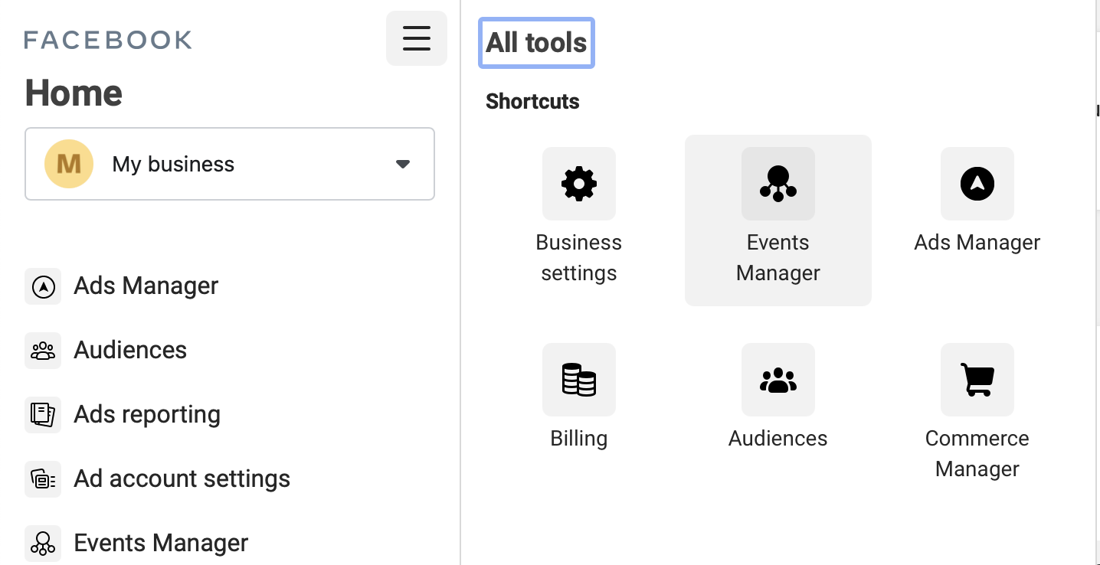The width and height of the screenshot is (1100, 565).
Task: Open Ads Manager text link in sidebar
Action: tap(146, 286)
